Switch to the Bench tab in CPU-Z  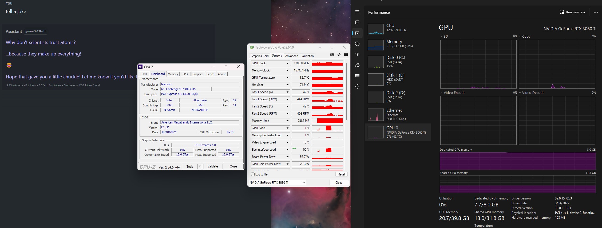pos(211,74)
